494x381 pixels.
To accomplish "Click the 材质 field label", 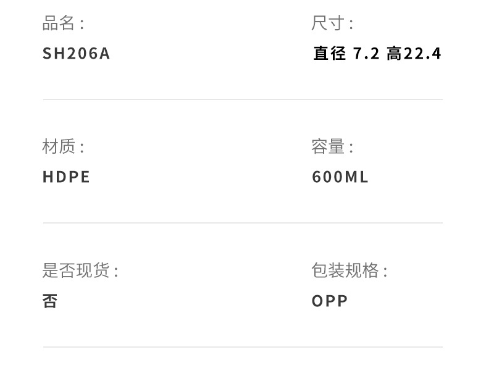I will [x=59, y=147].
